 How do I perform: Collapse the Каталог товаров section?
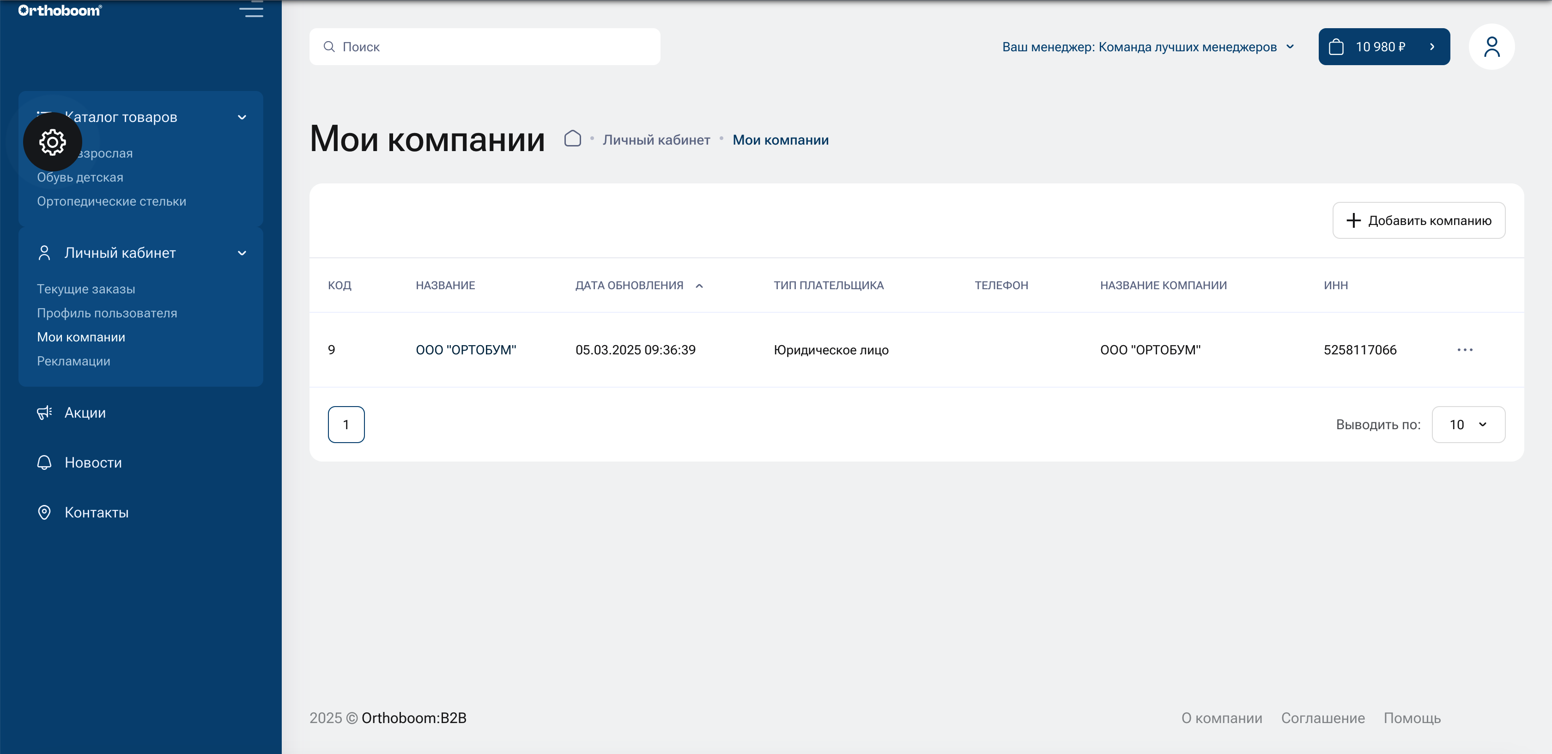[x=242, y=117]
